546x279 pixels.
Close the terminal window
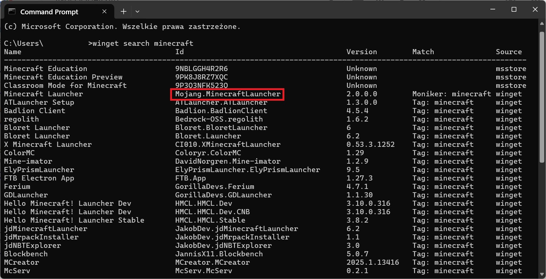535,10
